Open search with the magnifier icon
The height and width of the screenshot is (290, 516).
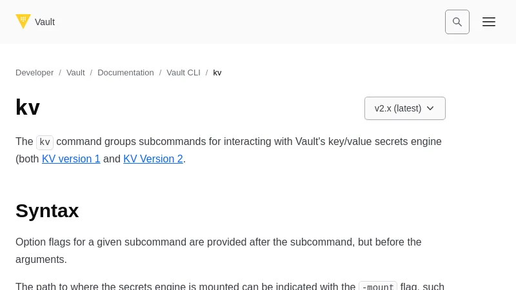click(x=457, y=22)
